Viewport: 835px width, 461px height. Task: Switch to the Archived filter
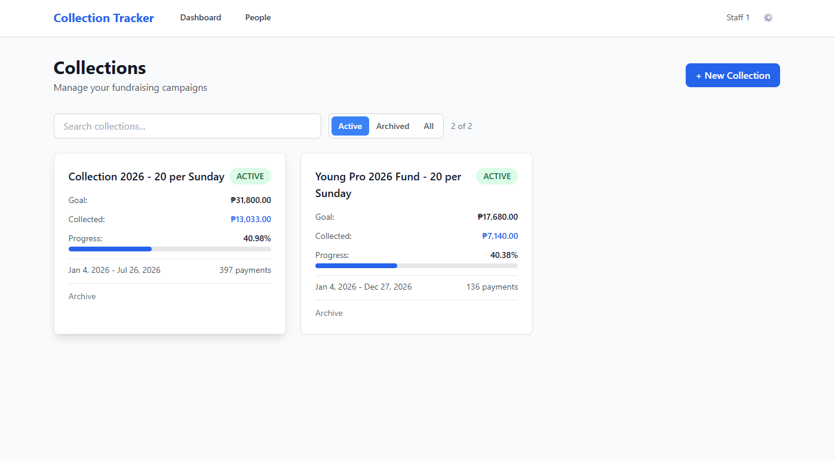[393, 126]
